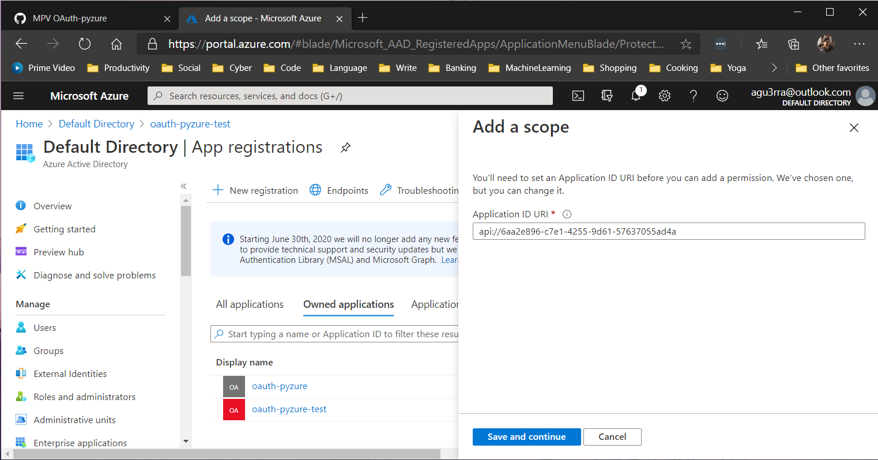Open a new browser tab
Viewport: 878px width, 460px height.
pyautogui.click(x=363, y=18)
